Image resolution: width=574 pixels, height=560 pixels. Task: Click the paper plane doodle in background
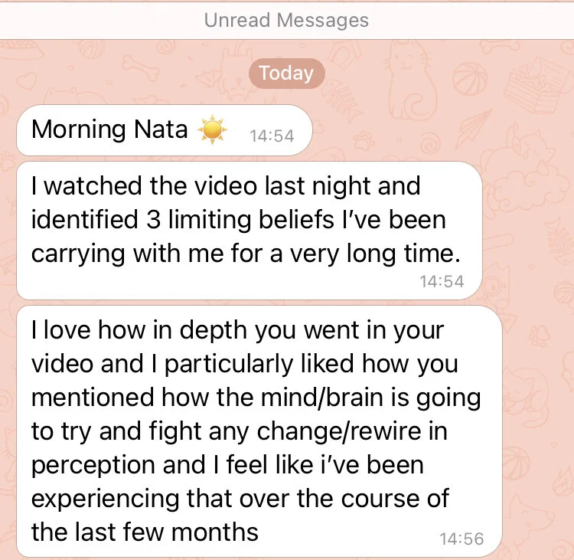point(472,127)
